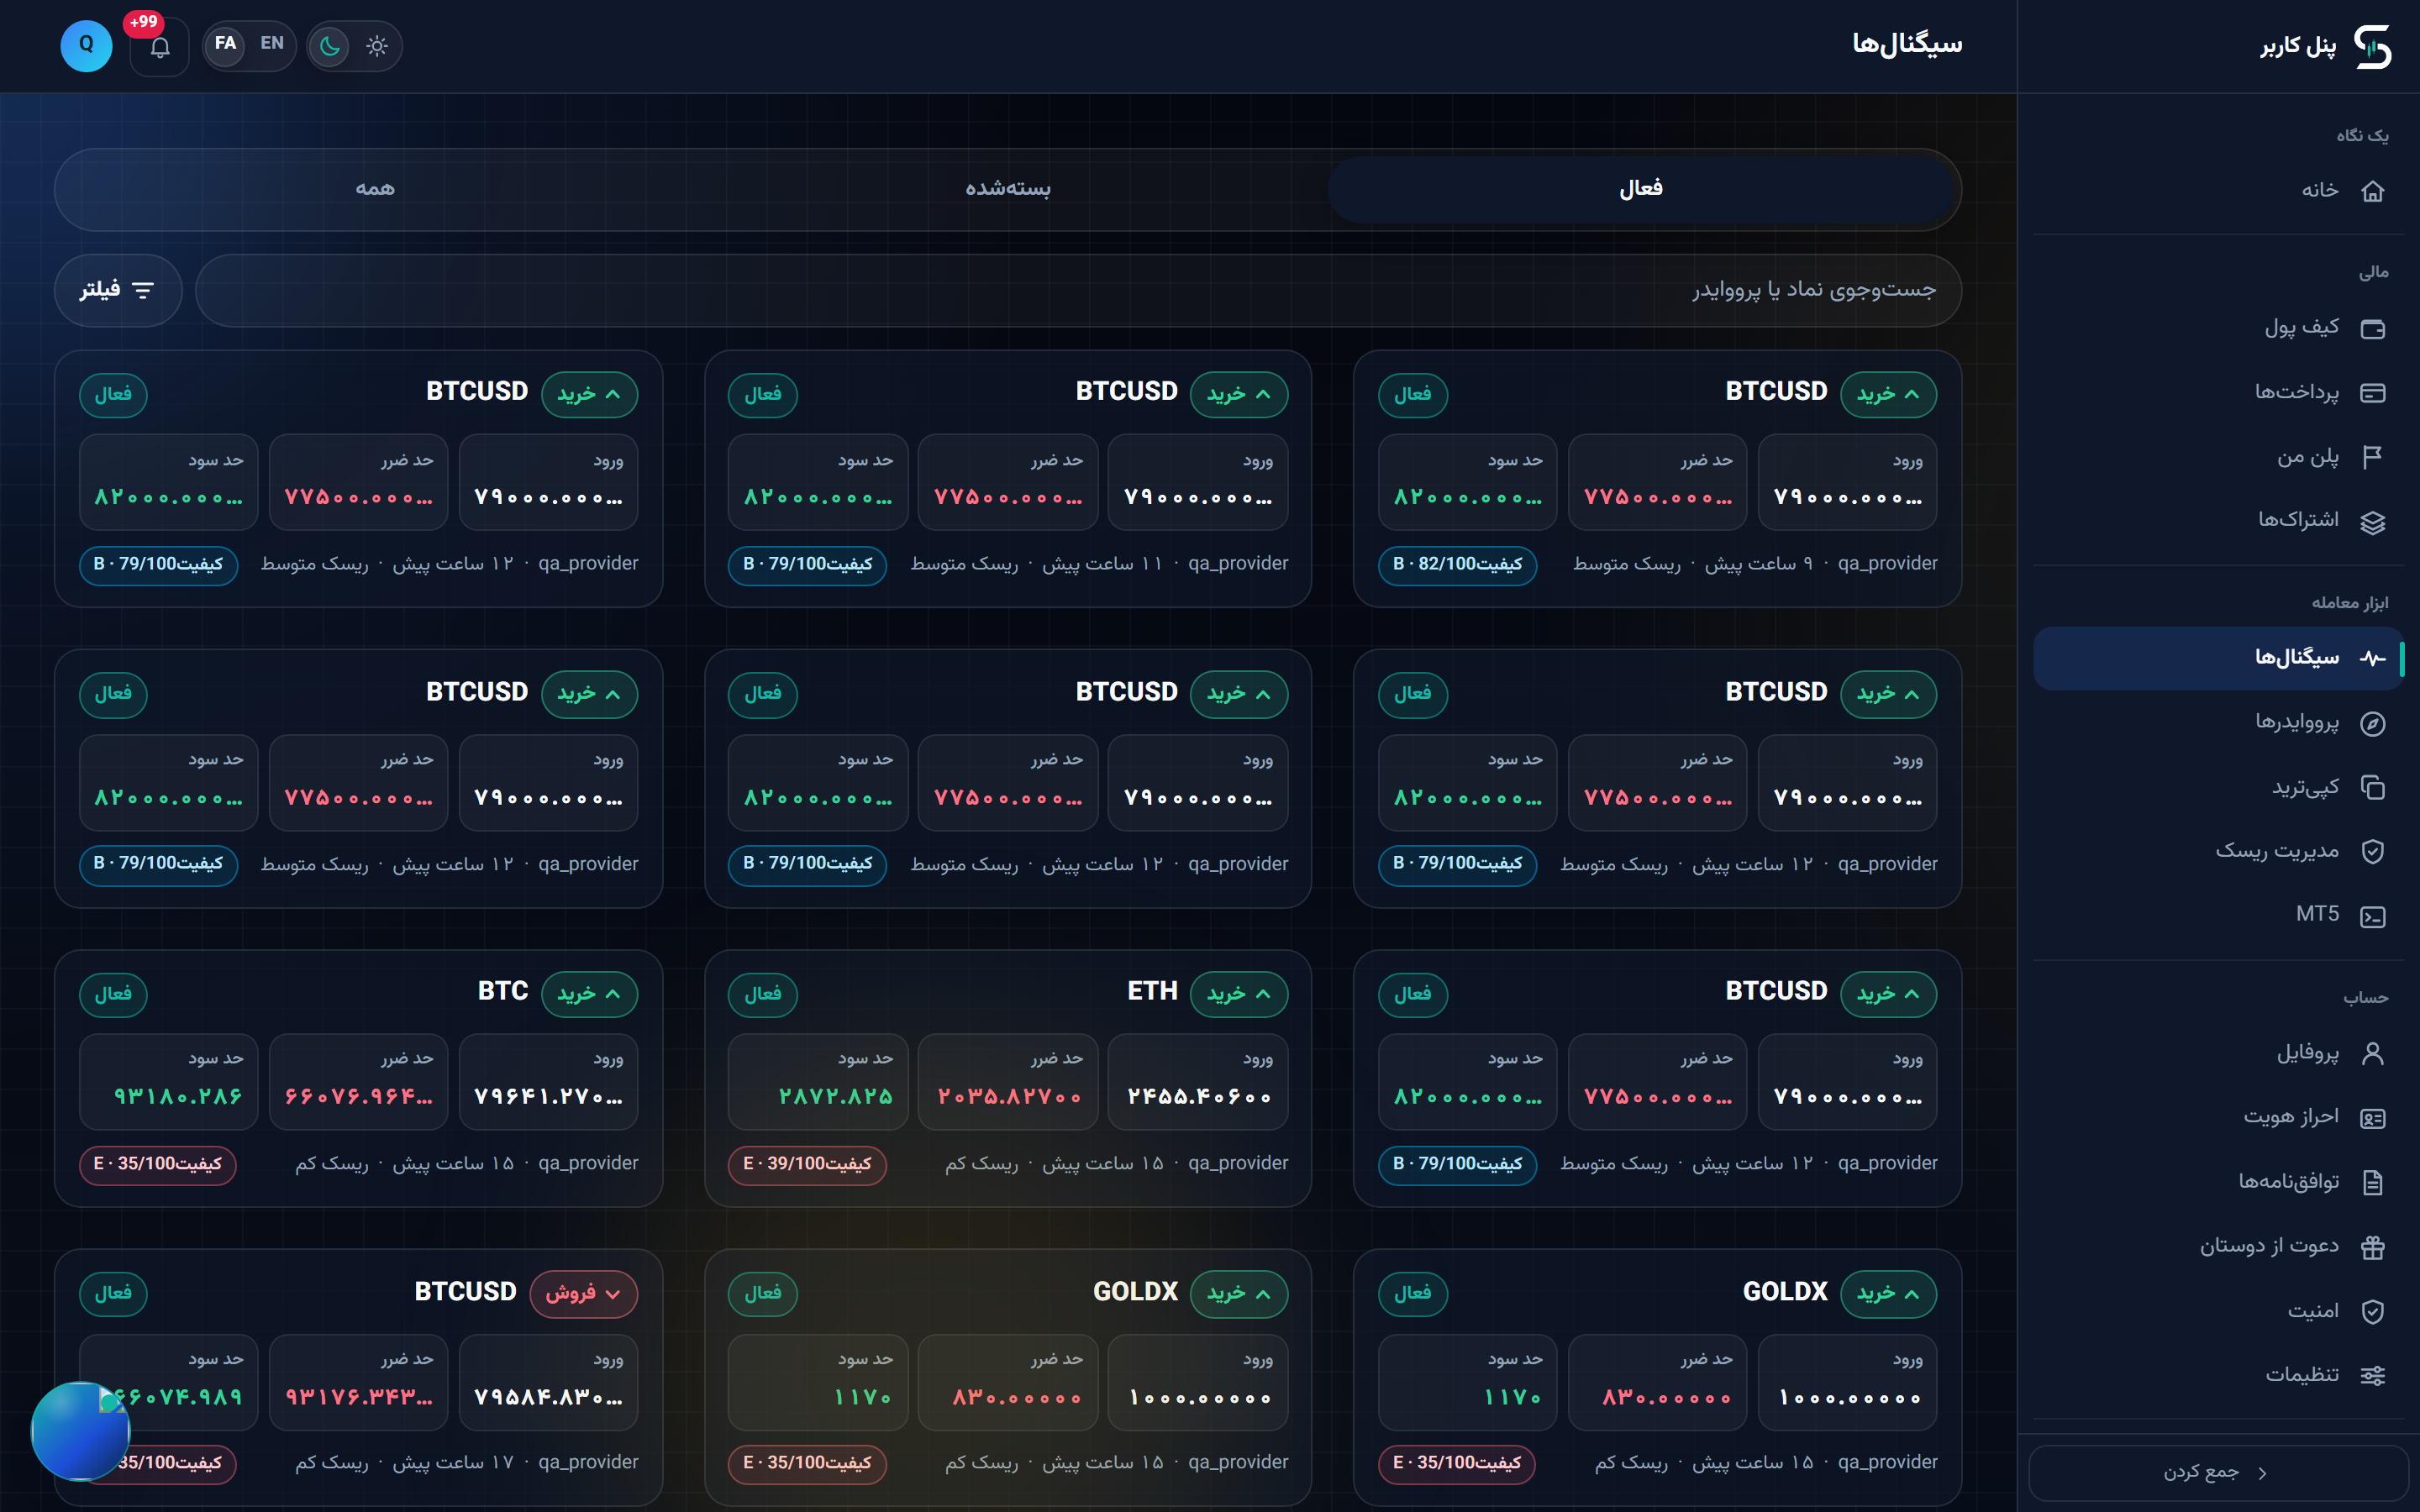Open user avatar Q profile button

pyautogui.click(x=87, y=46)
